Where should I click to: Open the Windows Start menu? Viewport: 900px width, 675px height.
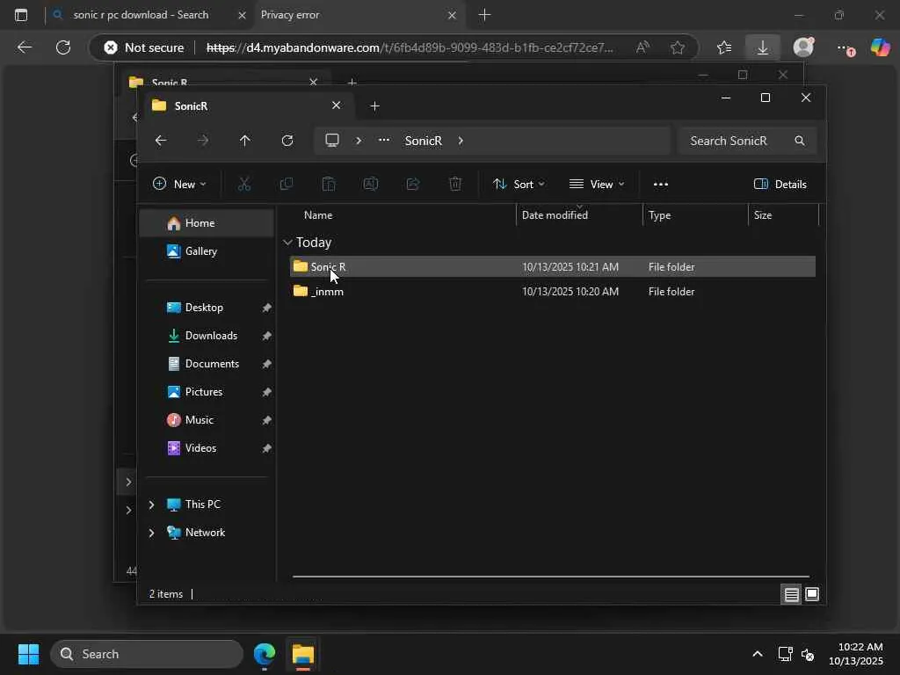point(28,654)
